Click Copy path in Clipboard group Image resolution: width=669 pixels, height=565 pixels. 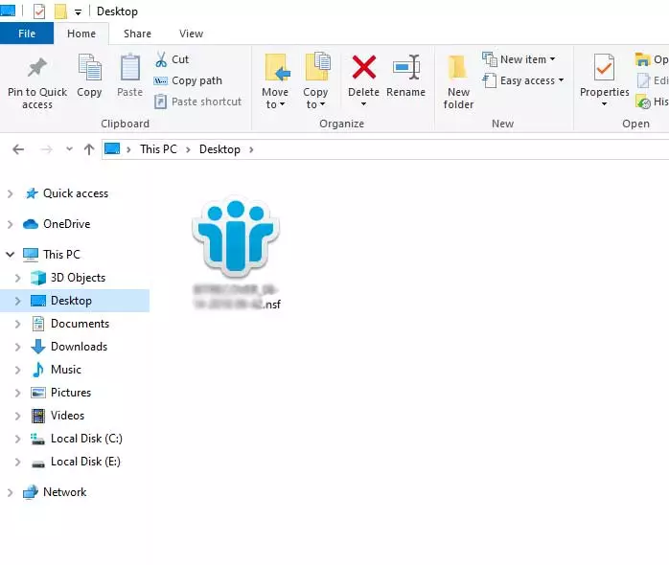pos(188,80)
